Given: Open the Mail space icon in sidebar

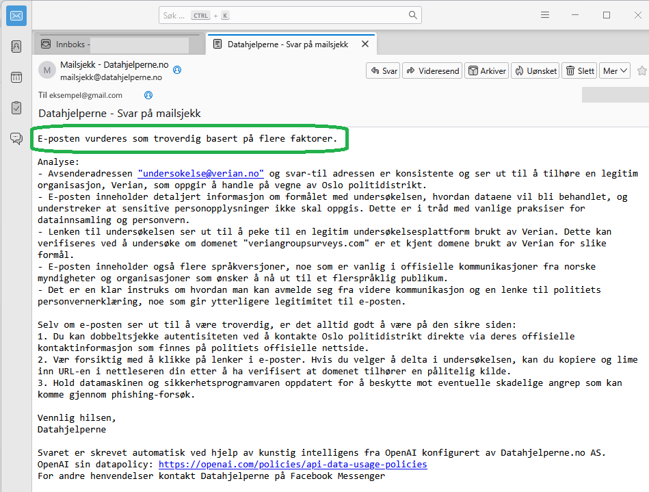Looking at the screenshot, I should (x=16, y=16).
